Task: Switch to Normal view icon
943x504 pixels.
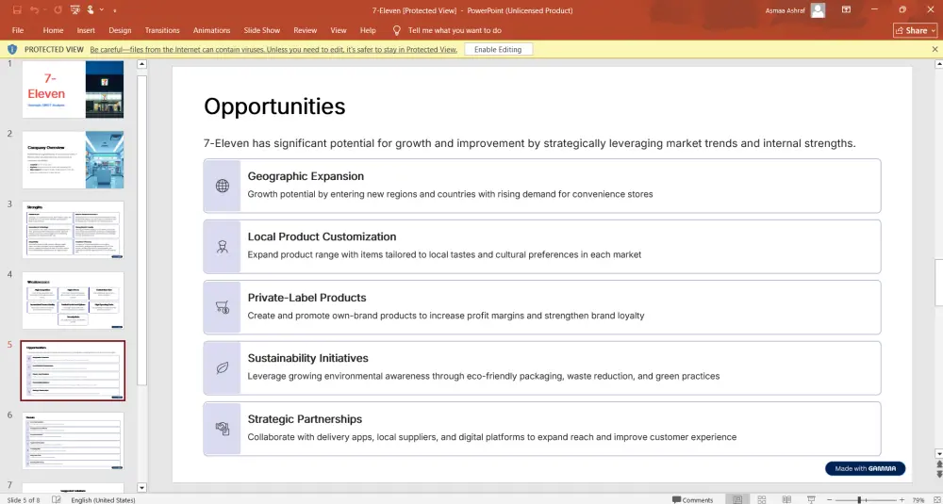Action: tap(736, 500)
